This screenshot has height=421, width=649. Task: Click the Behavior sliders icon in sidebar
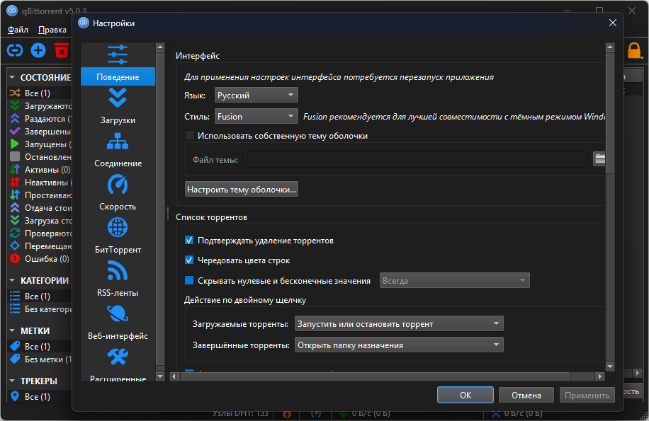[x=118, y=55]
